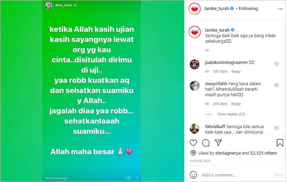Screen dimensions: 286x182
Task: Save post with bookmark icon
Action: point(280,143)
